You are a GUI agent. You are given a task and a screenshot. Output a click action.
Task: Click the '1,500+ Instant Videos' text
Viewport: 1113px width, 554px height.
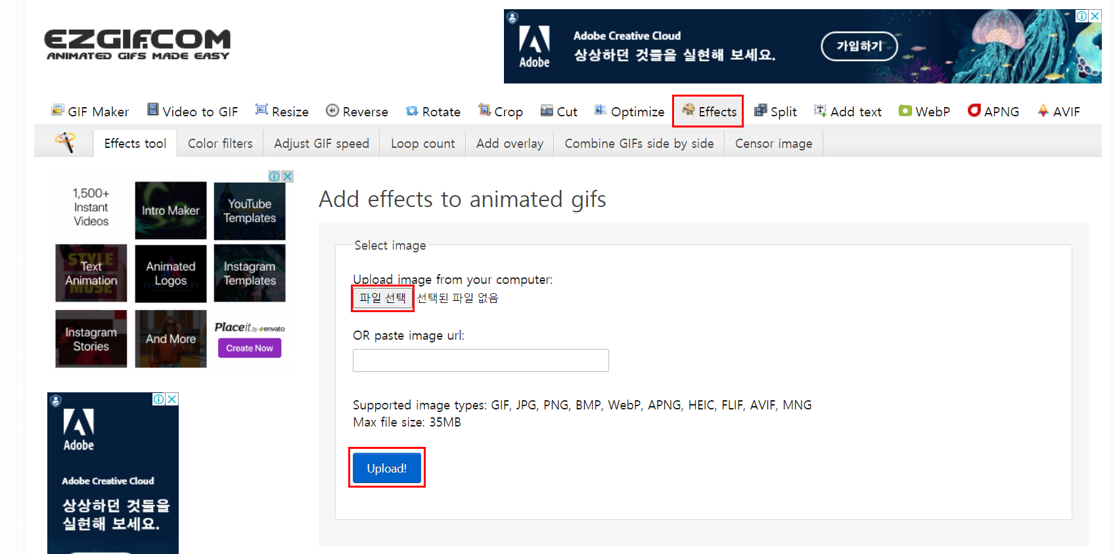pos(91,207)
